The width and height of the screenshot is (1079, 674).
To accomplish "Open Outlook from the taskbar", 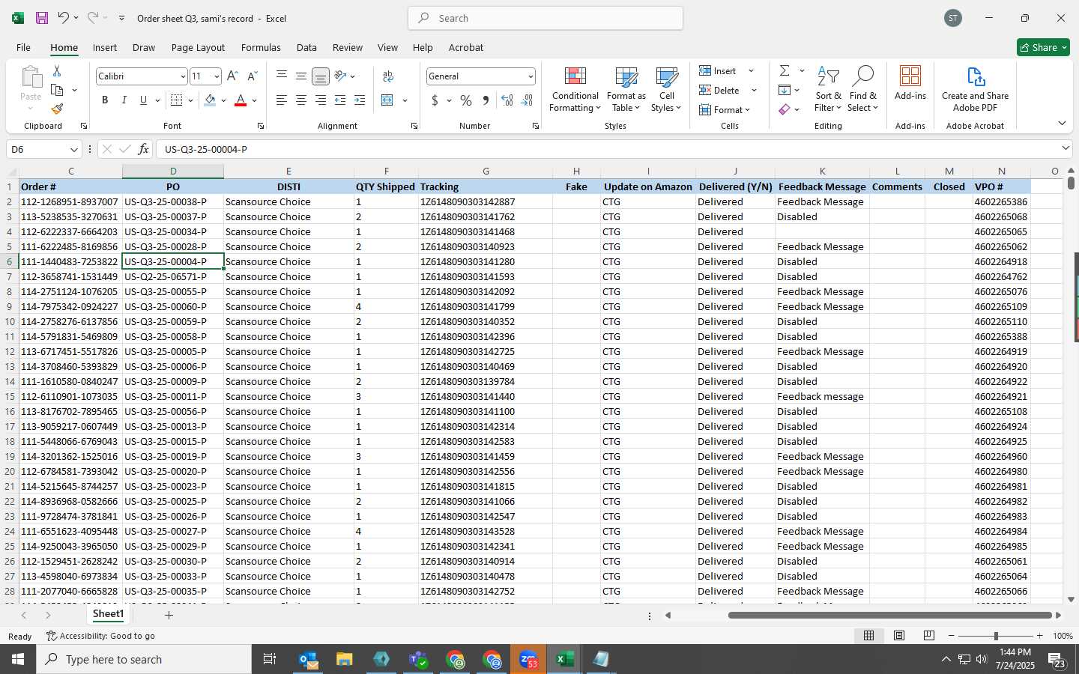I will tap(308, 659).
